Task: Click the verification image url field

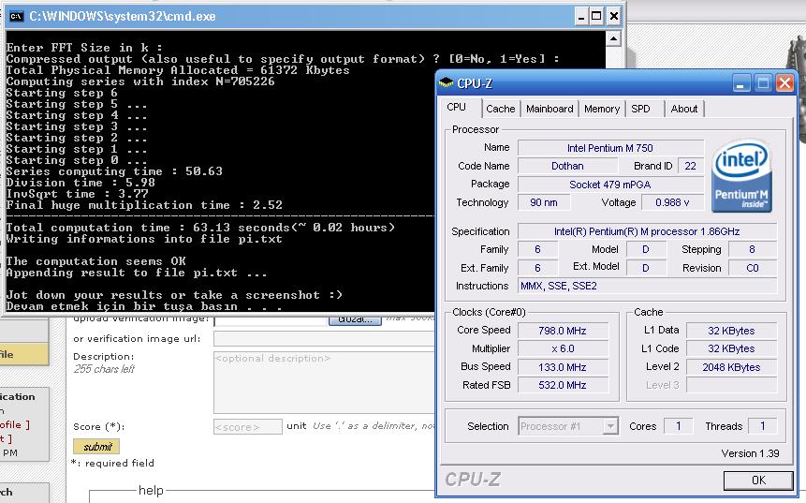Action: coord(324,338)
